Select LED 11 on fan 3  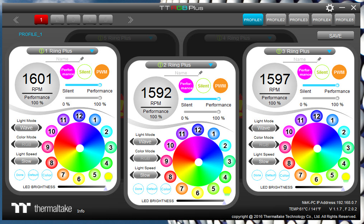[301, 120]
